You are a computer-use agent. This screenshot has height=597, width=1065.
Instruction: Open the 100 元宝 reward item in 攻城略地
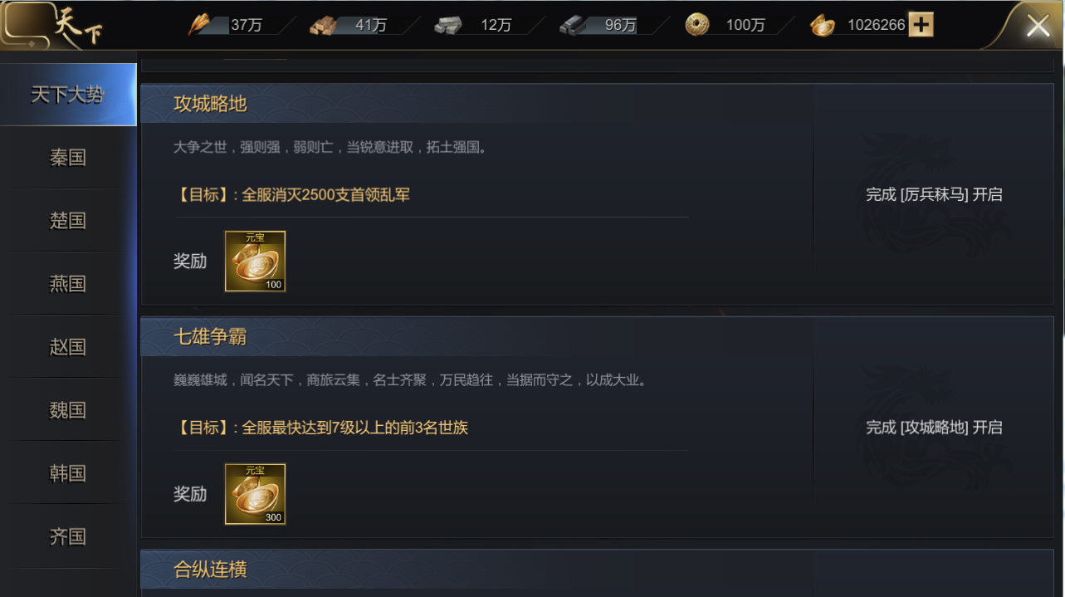point(255,262)
